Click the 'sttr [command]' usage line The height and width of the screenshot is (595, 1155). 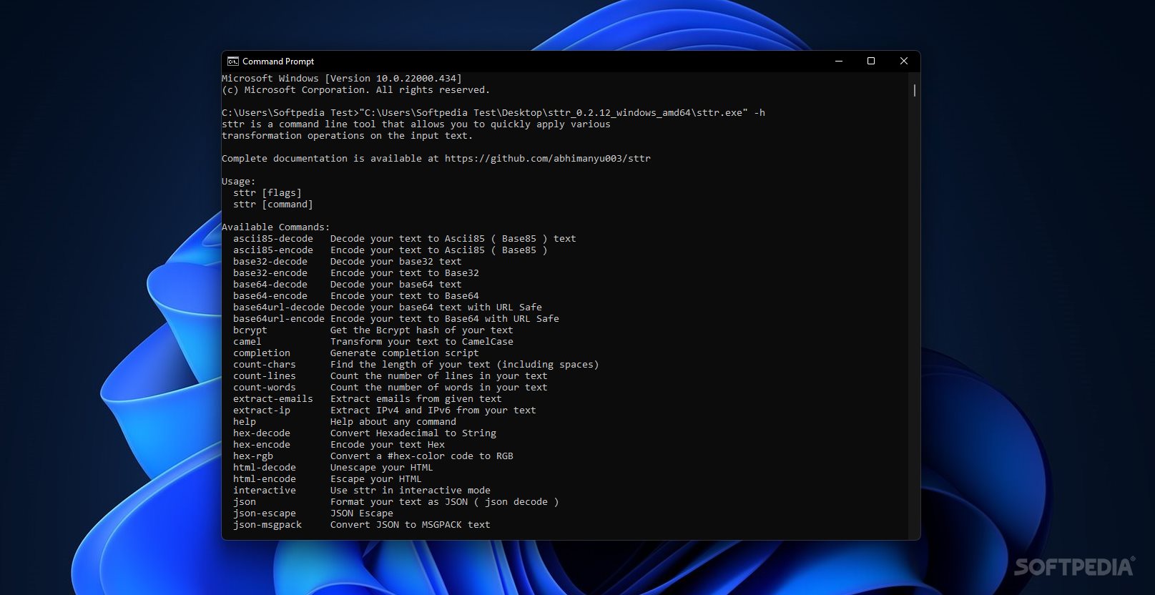[273, 205]
